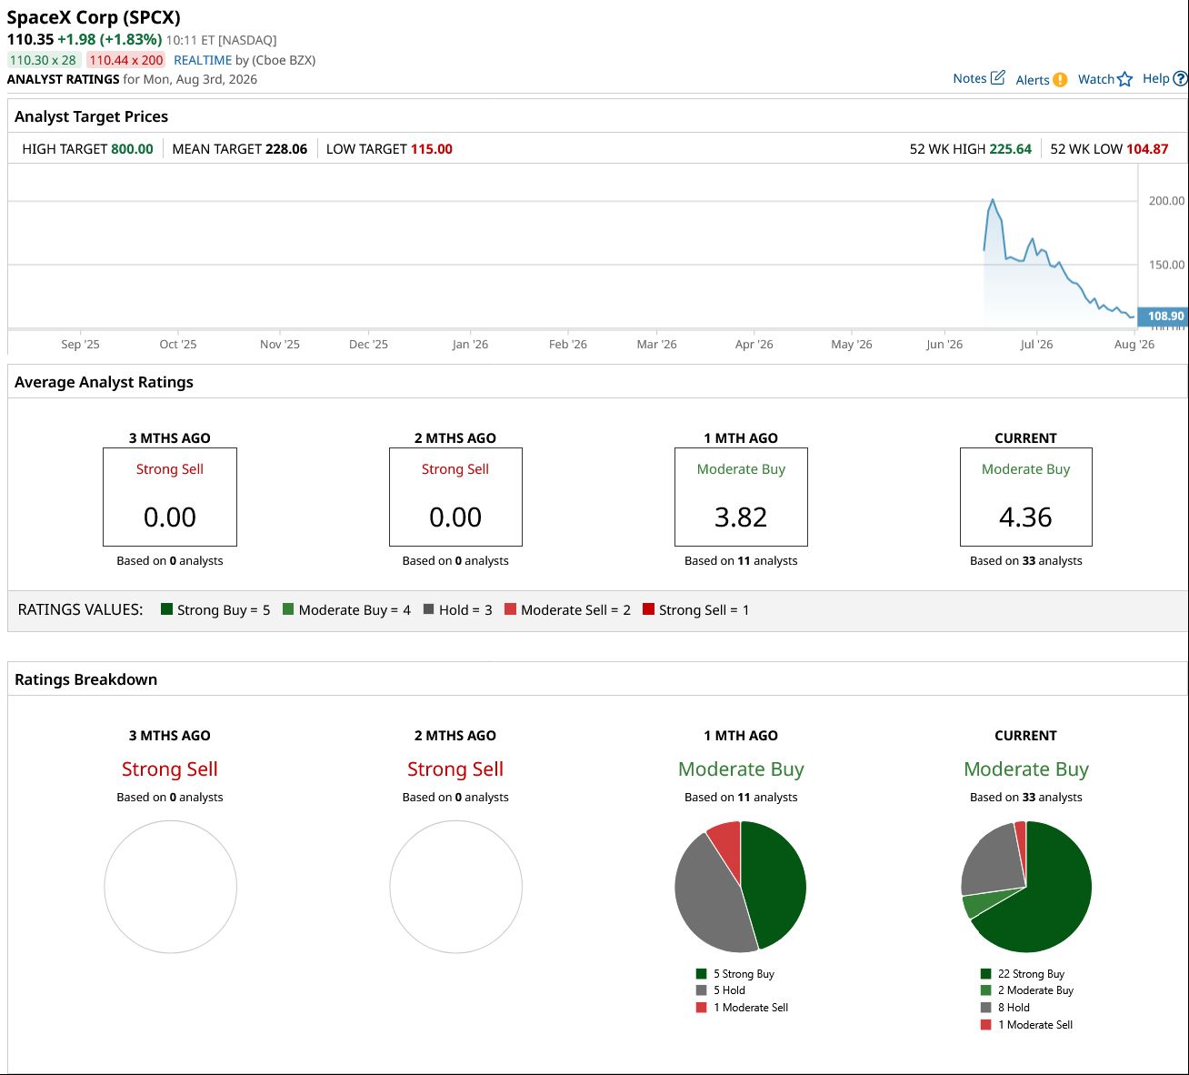Click the 200.00 y-axis label
1189x1075 pixels.
click(1167, 201)
